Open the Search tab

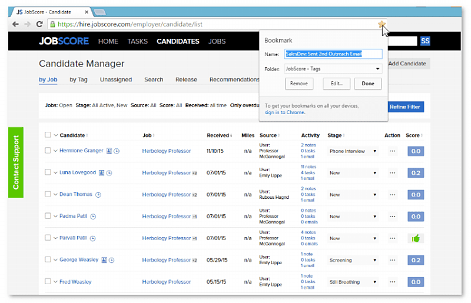click(154, 79)
